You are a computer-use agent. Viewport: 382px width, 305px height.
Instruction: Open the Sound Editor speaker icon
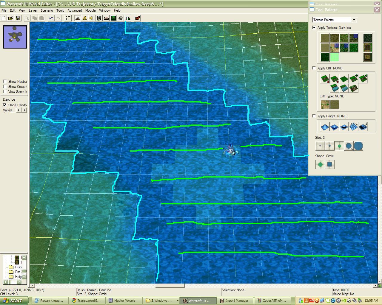pyautogui.click(x=92, y=18)
